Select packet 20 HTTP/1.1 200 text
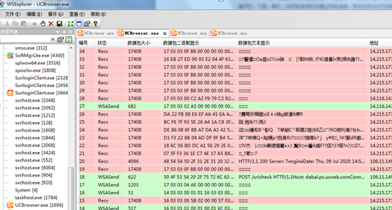392x210 pixels. click(301, 161)
